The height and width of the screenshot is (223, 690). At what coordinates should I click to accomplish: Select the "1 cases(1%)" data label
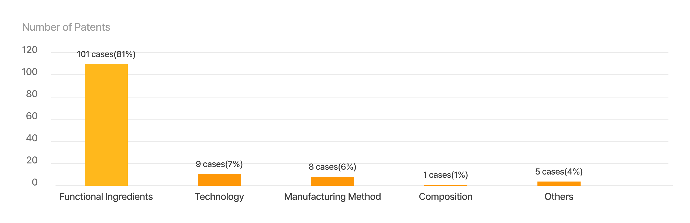pyautogui.click(x=446, y=175)
